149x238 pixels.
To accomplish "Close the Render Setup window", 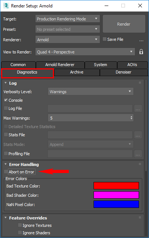I will [x=140, y=6].
